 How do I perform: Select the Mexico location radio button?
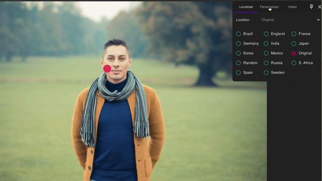(x=266, y=53)
